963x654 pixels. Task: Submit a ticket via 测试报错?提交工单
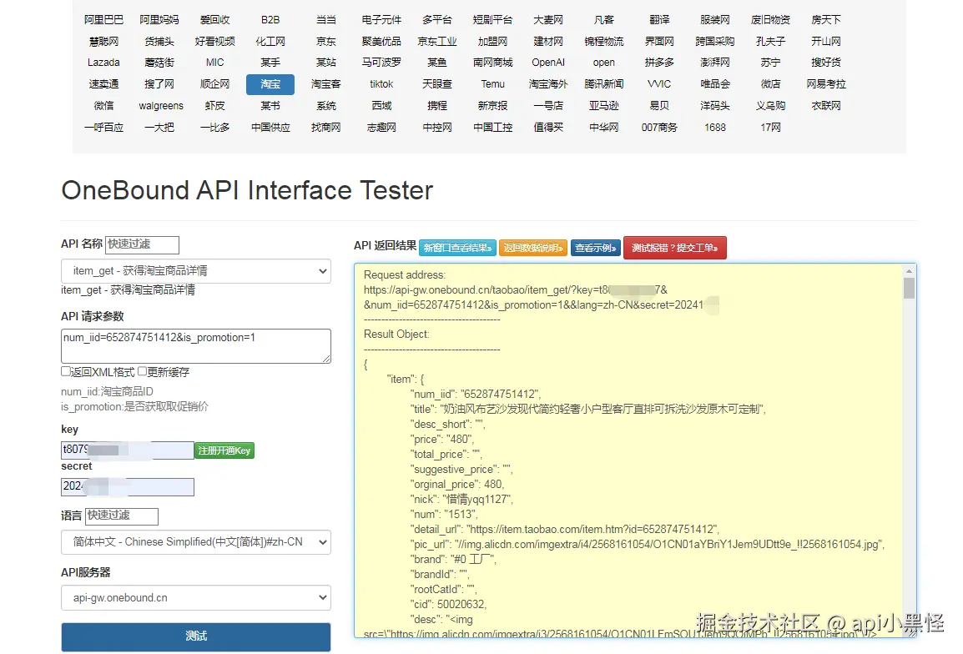(675, 248)
